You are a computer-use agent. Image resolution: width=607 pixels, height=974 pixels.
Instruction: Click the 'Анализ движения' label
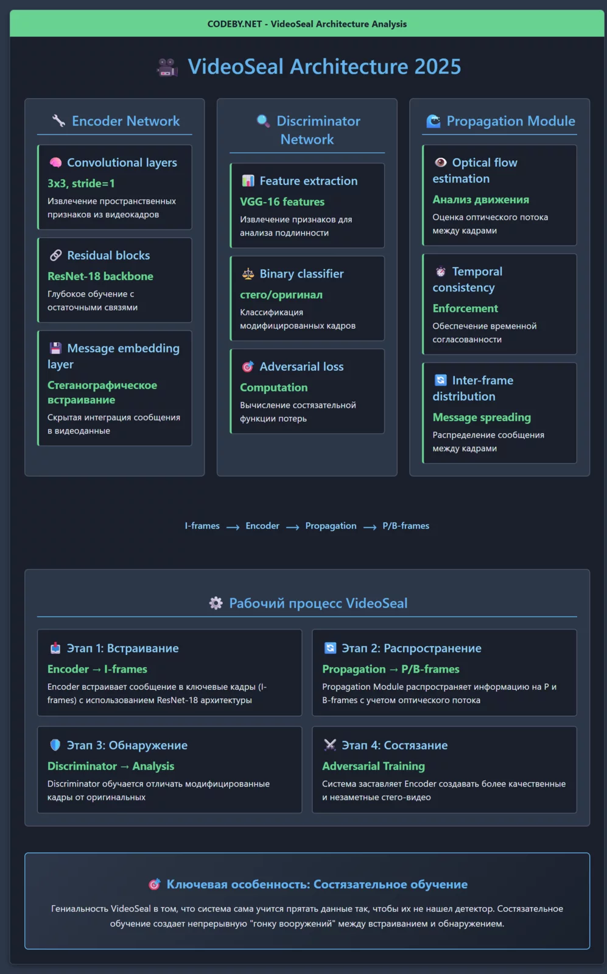click(480, 200)
